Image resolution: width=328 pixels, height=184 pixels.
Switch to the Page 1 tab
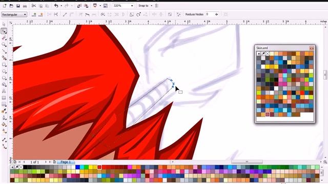(x=66, y=162)
